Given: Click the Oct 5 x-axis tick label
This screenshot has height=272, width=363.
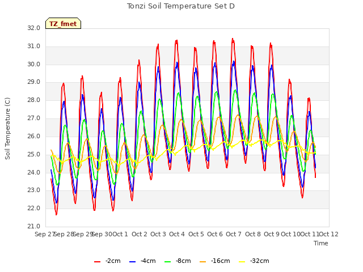Looking at the screenshot, I should point(196,234).
